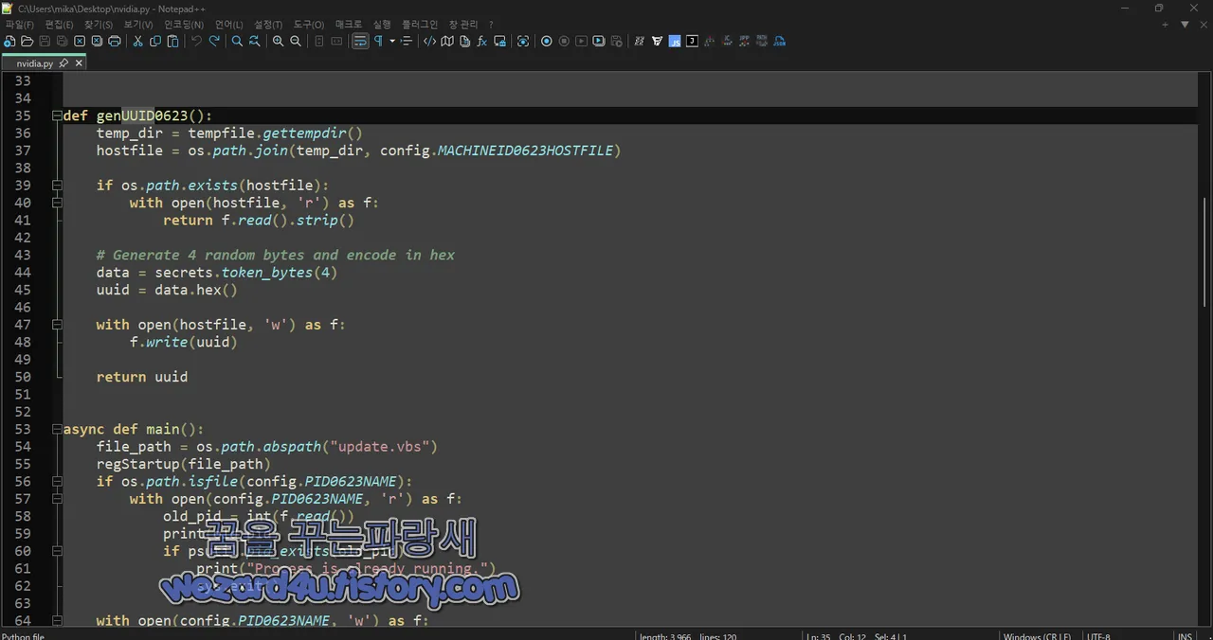Screen dimensions: 1213x640
Task: Open the 매크로 menu
Action: pos(349,24)
